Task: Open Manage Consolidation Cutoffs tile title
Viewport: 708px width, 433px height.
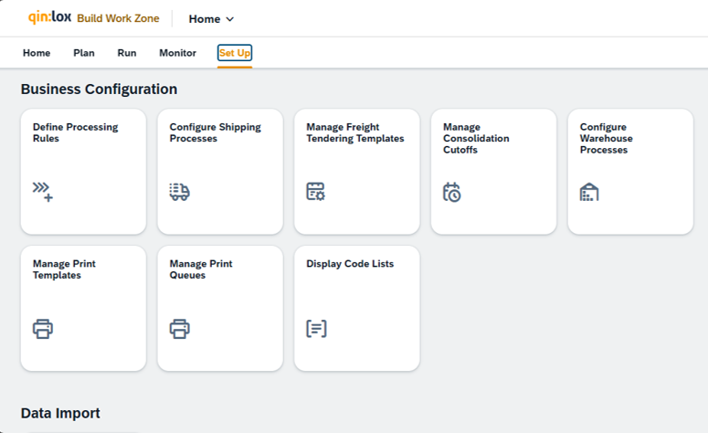Action: coord(476,138)
